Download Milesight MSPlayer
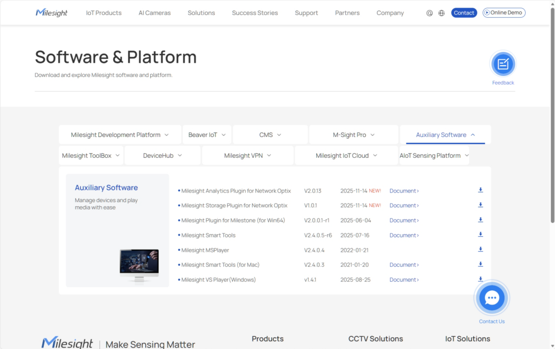Image resolution: width=555 pixels, height=349 pixels. click(480, 249)
